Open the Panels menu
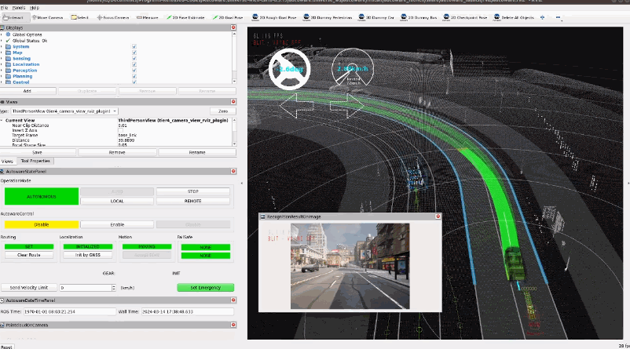This screenshot has height=349, width=630. click(x=18, y=7)
